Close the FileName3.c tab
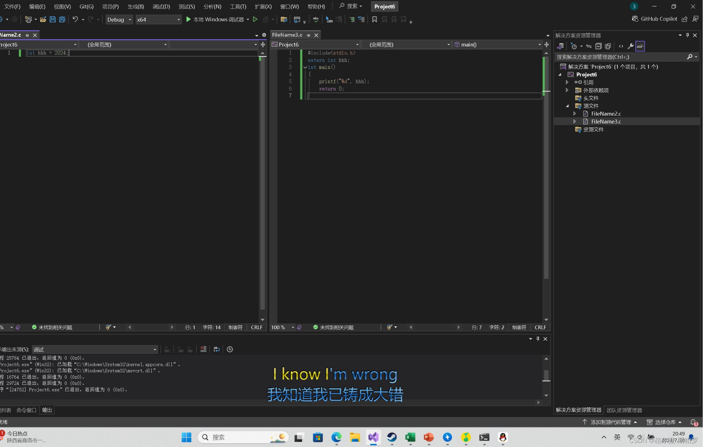 point(316,35)
